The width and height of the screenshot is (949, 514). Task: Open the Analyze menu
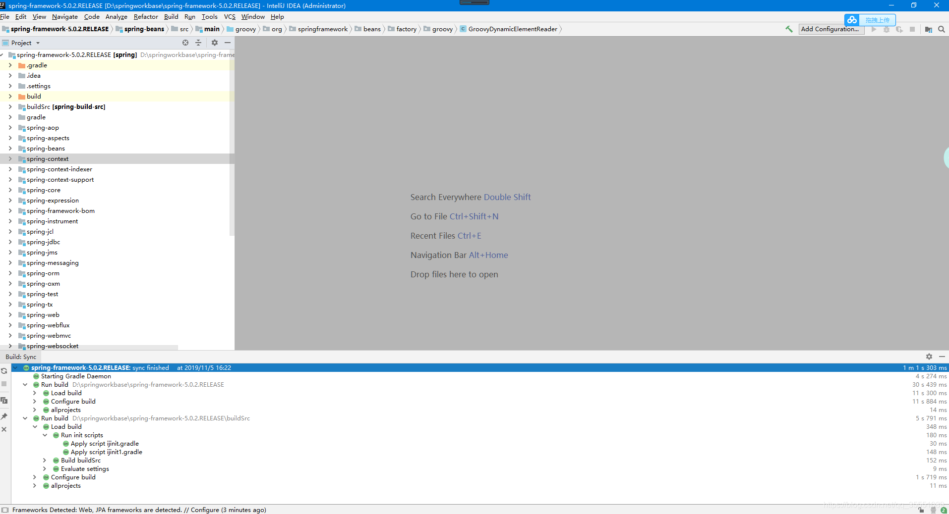pyautogui.click(x=117, y=17)
